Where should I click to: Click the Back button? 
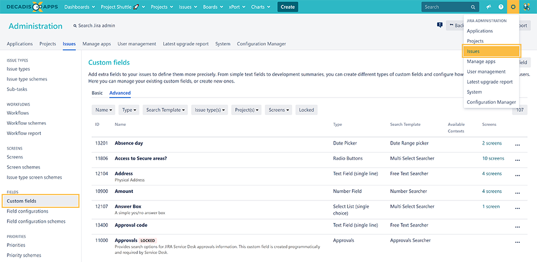(x=455, y=25)
